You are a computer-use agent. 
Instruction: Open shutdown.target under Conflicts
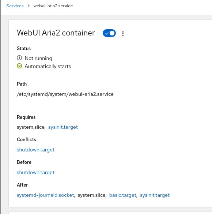tap(35, 150)
